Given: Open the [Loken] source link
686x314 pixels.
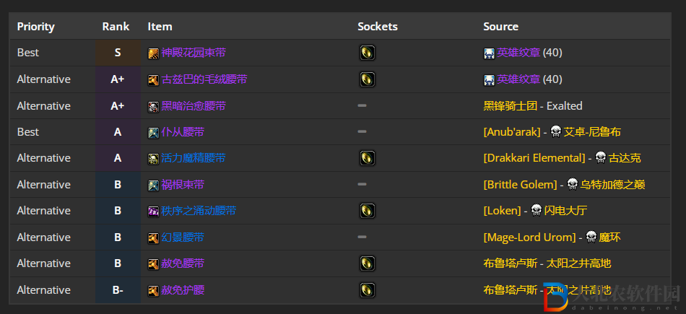Looking at the screenshot, I should click(x=503, y=211).
